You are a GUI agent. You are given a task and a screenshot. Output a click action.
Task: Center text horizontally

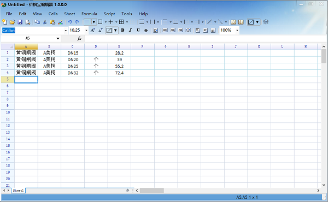coord(173,31)
